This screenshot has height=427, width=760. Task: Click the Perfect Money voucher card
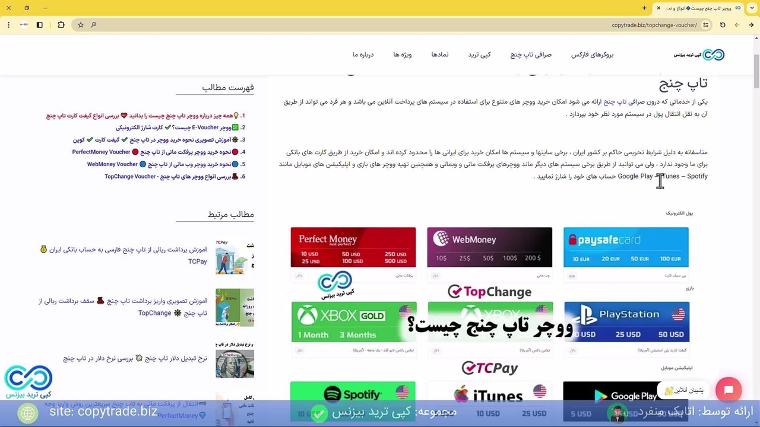point(353,247)
